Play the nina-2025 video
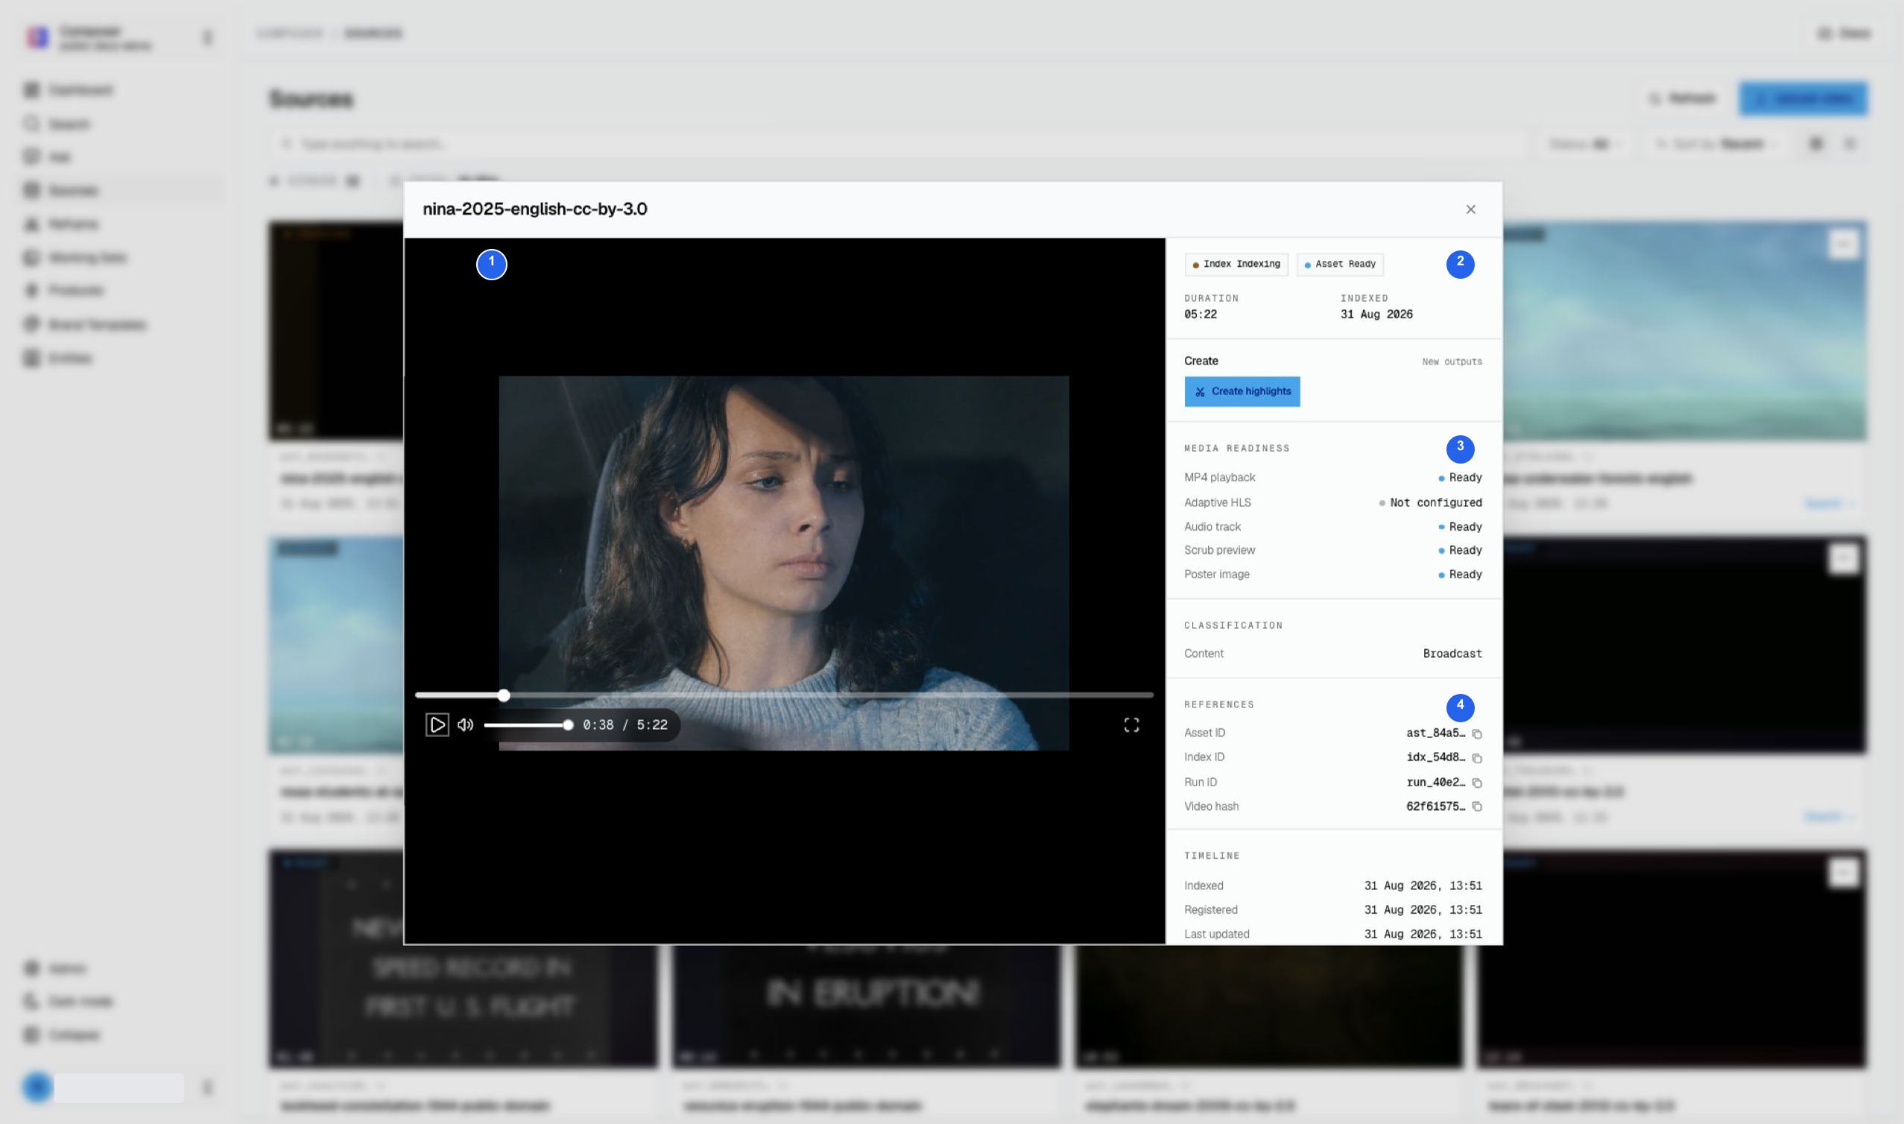Screen dimensions: 1904x1124 pyautogui.click(x=437, y=724)
